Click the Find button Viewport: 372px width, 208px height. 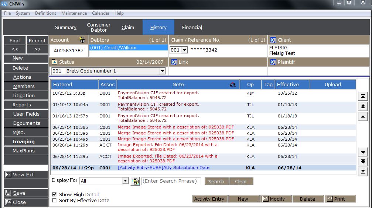tap(15, 40)
